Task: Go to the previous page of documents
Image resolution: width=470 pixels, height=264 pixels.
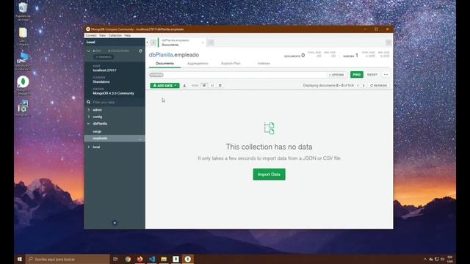Action: 358,86
